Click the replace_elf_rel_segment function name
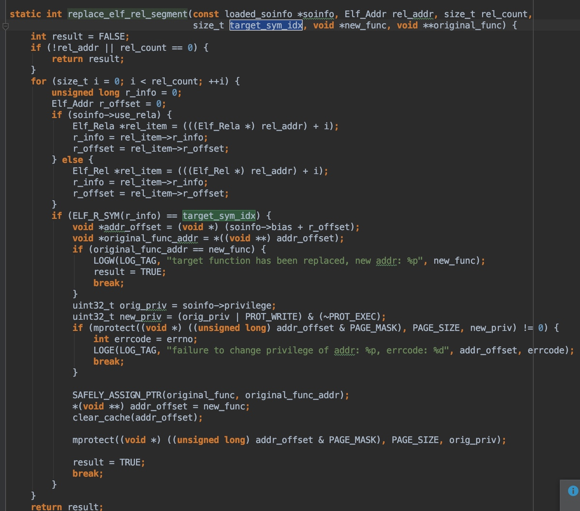 [128, 14]
